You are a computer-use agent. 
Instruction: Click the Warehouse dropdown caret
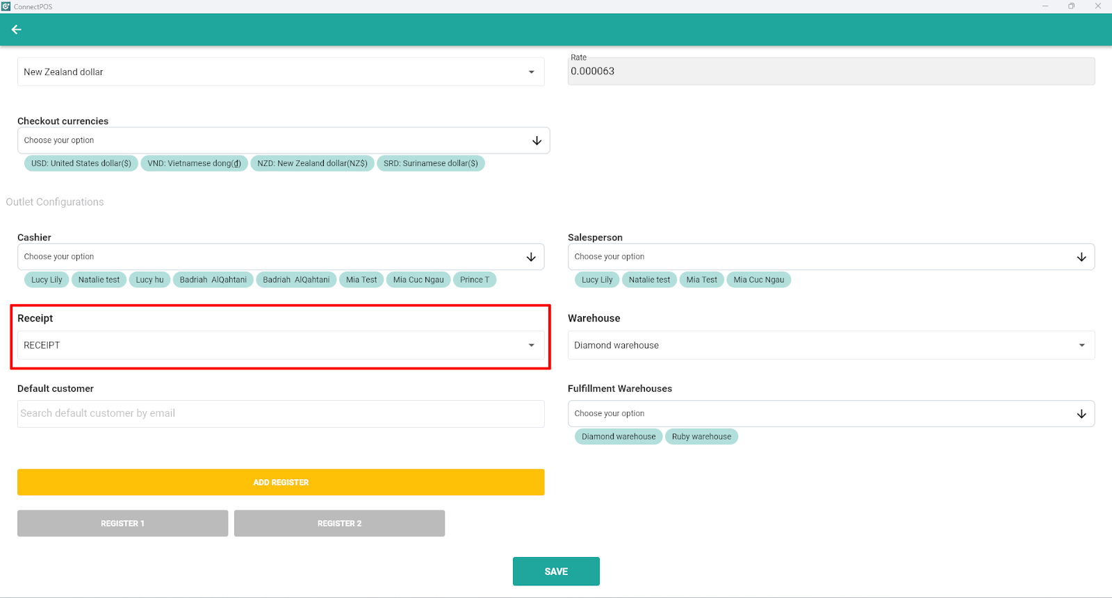1082,345
